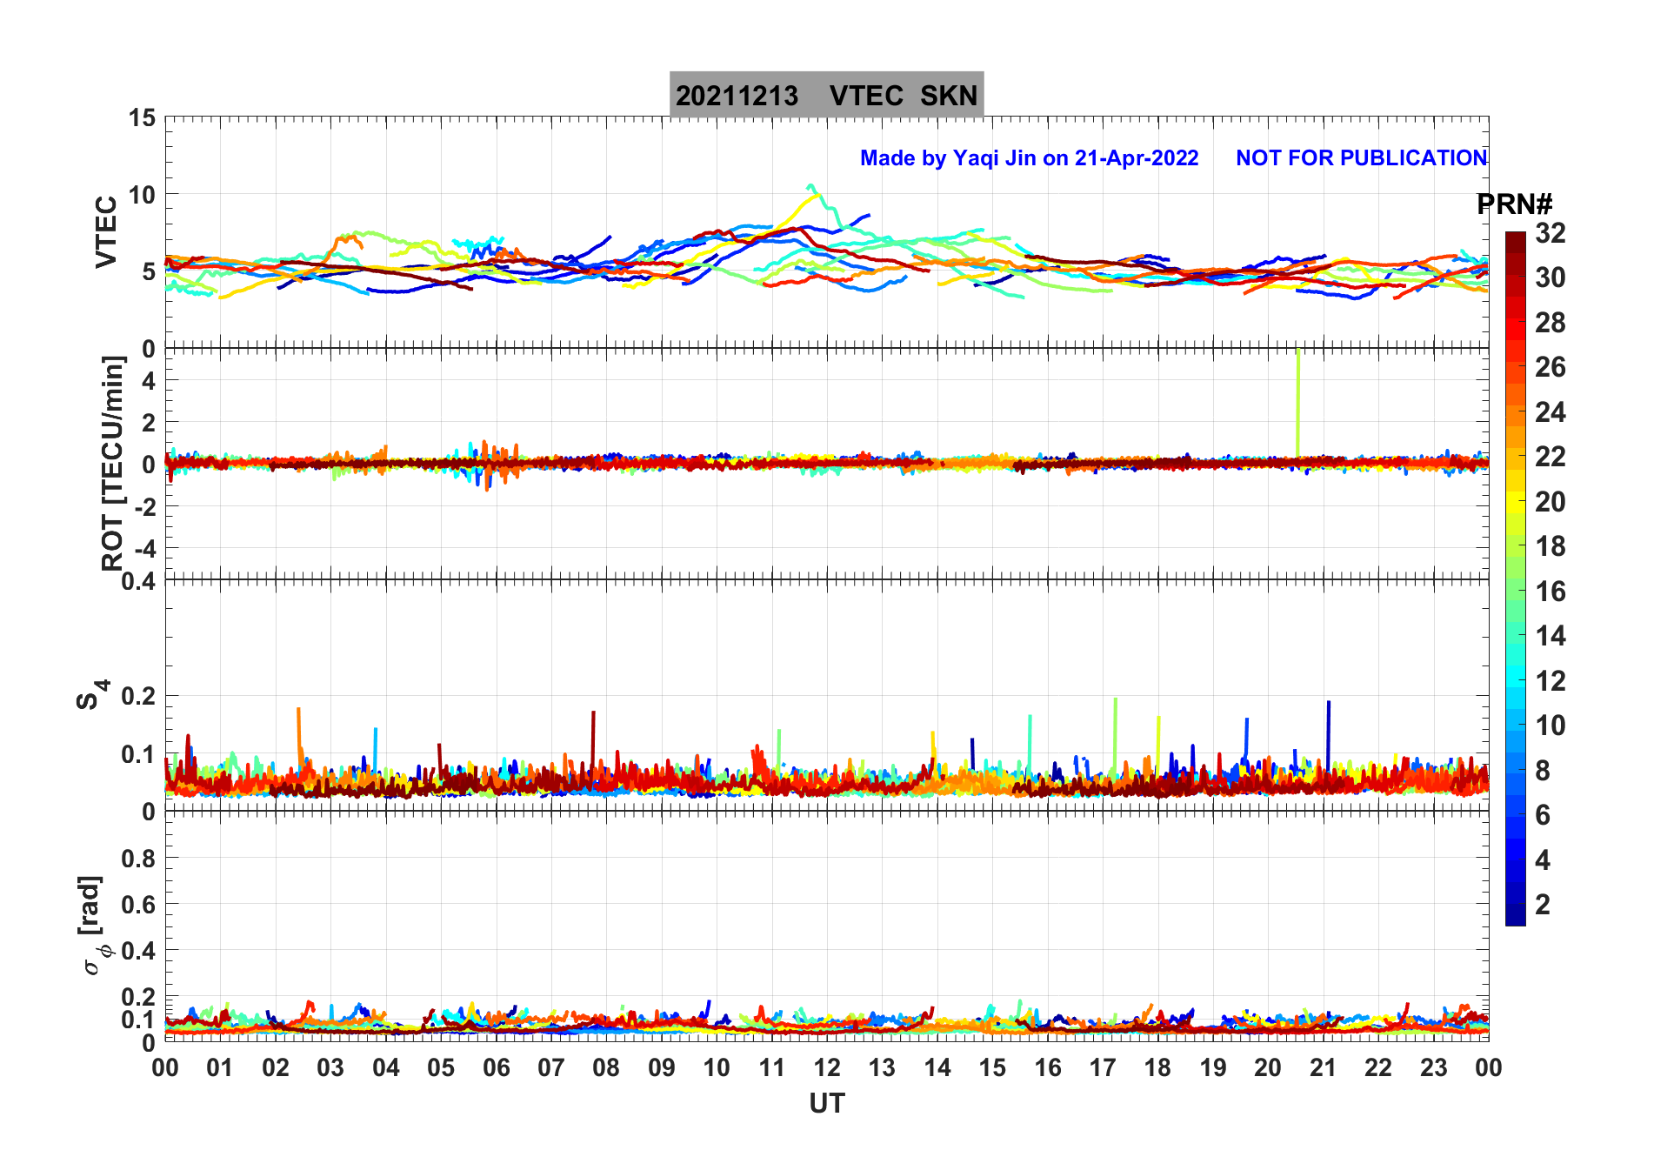Click VTEC axis tick label 15
This screenshot has width=1654, height=1157.
[142, 118]
